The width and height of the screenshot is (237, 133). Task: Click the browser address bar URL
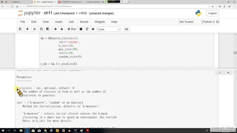(x=49, y=7)
